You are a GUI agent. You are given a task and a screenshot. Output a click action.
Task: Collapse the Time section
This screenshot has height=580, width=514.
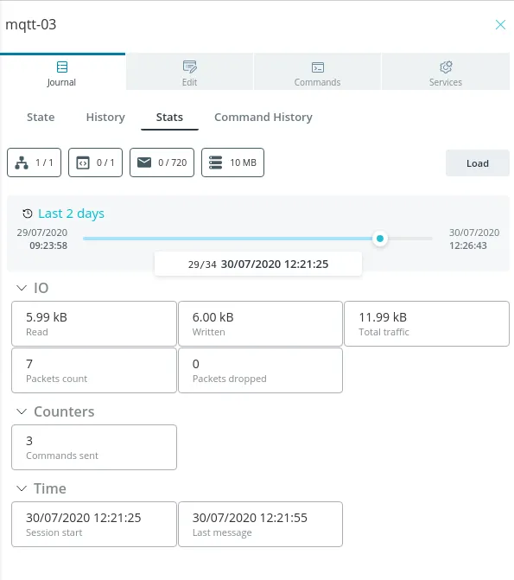tap(22, 488)
